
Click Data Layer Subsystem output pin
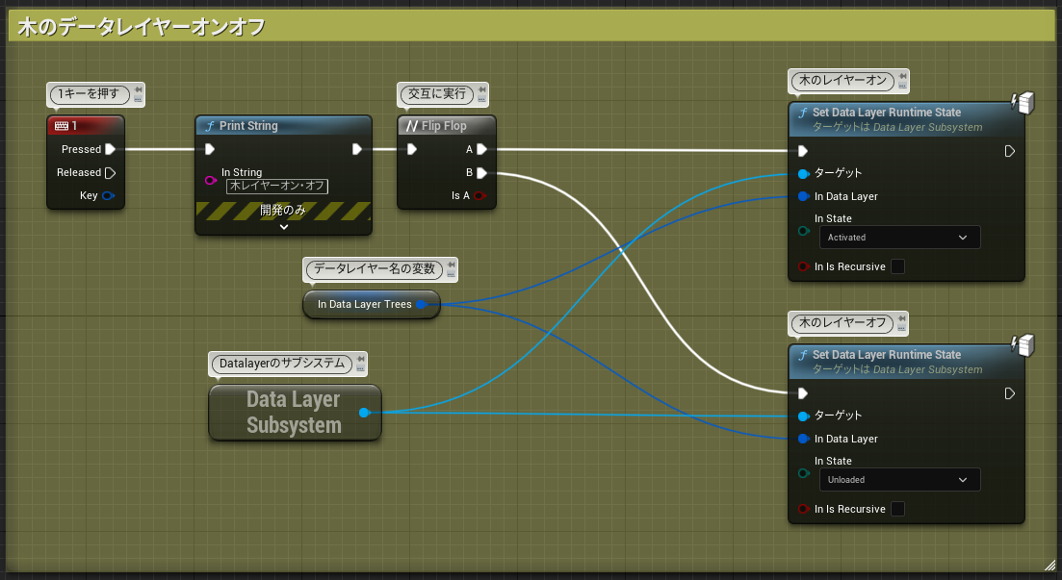364,413
